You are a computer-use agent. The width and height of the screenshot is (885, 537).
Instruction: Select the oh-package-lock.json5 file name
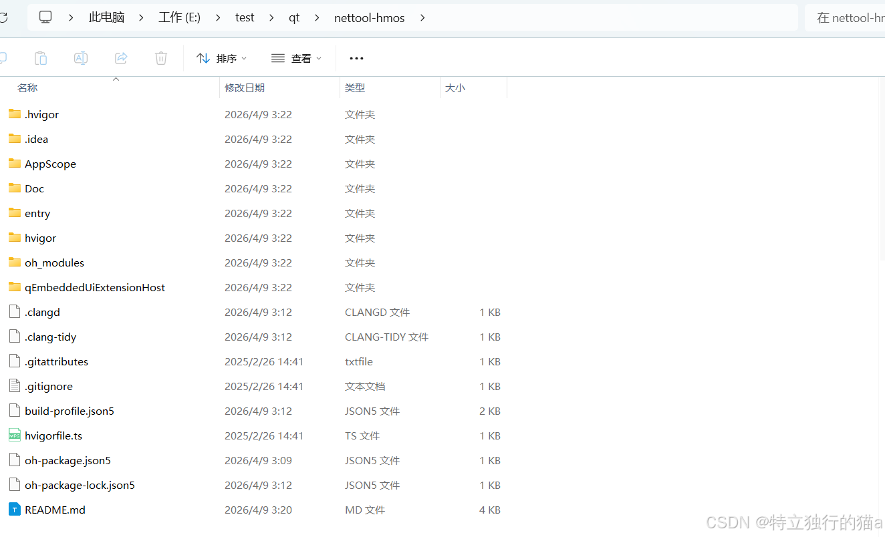tap(80, 485)
